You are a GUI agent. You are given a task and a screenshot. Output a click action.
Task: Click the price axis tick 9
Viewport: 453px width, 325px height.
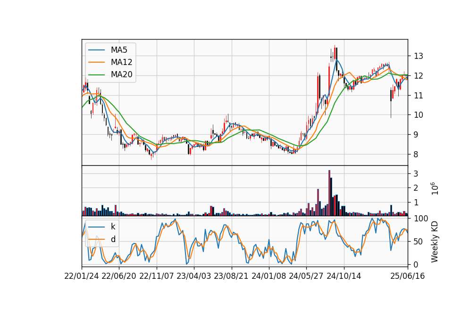click(x=416, y=135)
